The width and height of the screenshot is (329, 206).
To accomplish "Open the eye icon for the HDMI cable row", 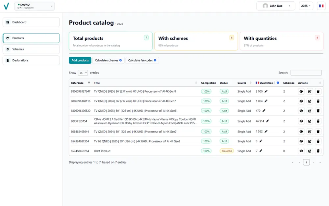I will pyautogui.click(x=301, y=121).
